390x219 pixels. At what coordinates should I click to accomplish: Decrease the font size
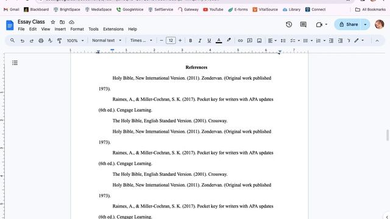click(x=161, y=41)
